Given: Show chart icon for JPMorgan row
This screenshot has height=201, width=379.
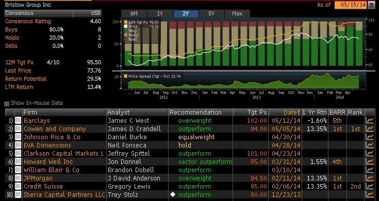Looking at the screenshot, I should pyautogui.click(x=370, y=178).
